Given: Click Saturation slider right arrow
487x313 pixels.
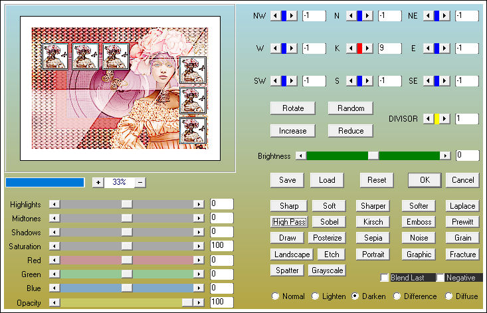Looking at the screenshot, I should 199,247.
